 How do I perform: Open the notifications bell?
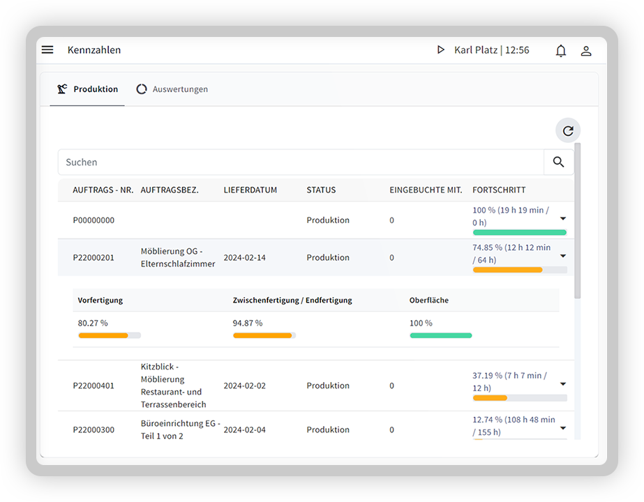click(x=561, y=50)
